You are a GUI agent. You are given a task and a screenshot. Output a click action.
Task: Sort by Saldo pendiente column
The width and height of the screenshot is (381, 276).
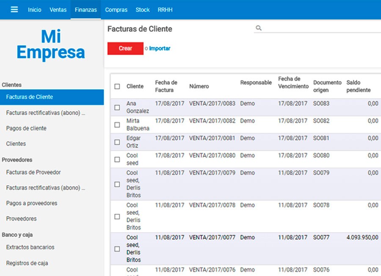359,86
